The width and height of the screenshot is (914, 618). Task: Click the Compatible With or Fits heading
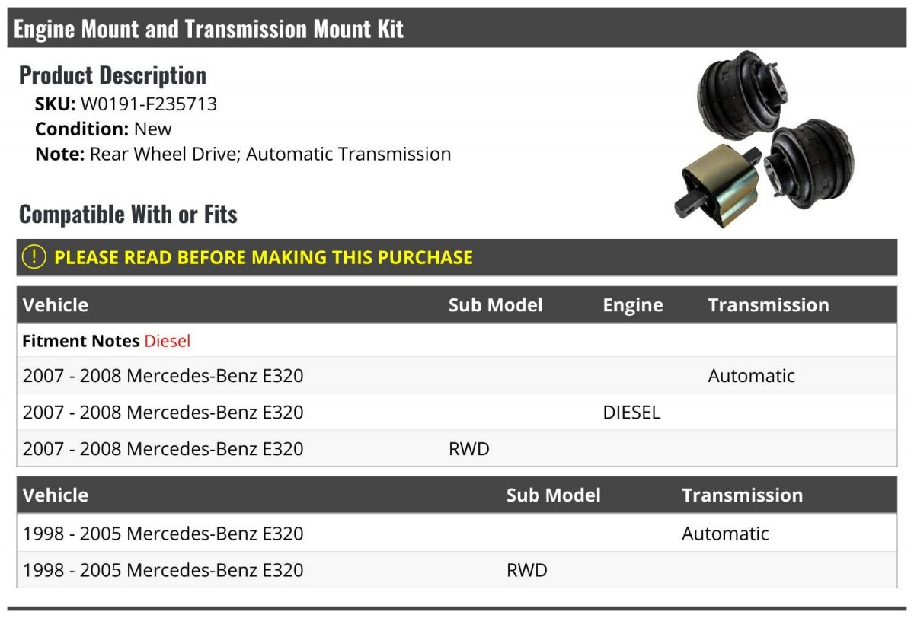click(128, 215)
